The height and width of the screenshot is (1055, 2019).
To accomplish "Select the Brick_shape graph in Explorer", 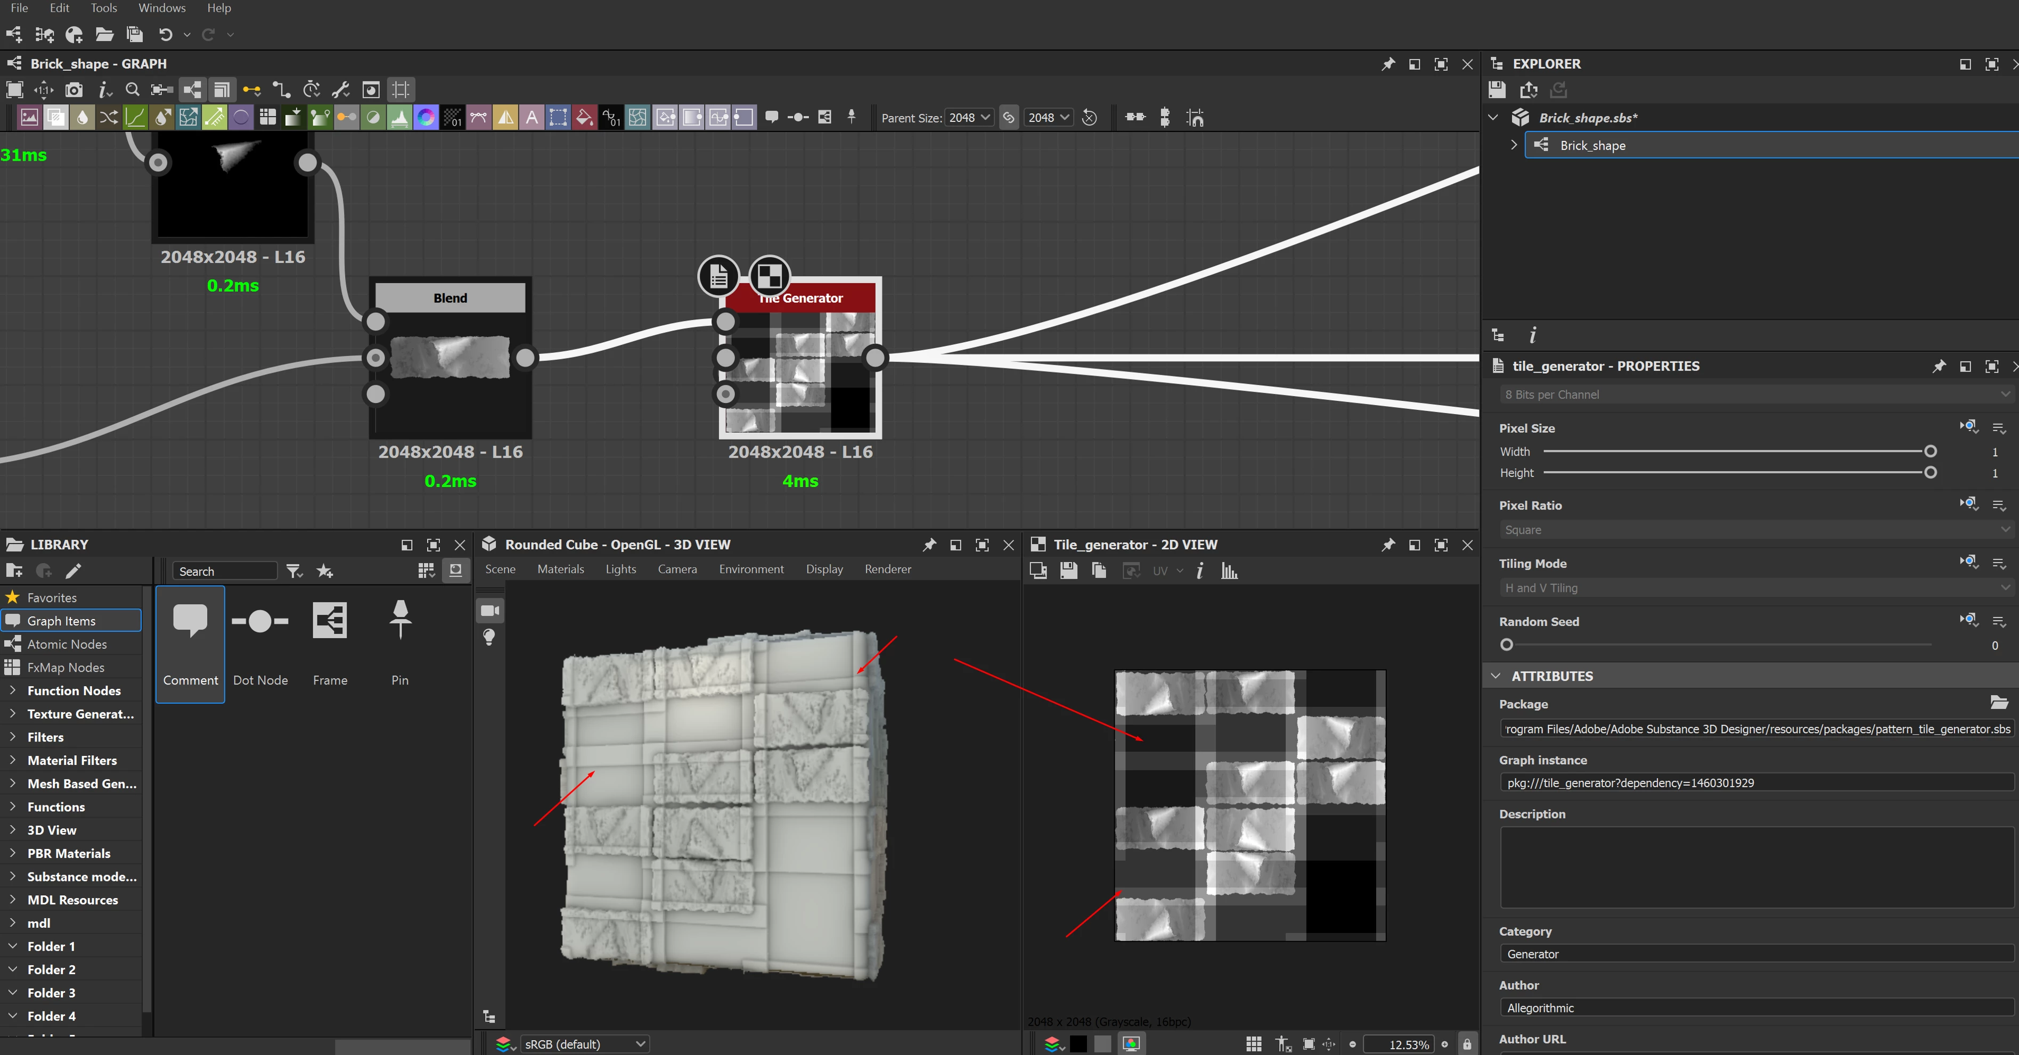I will tap(1592, 146).
